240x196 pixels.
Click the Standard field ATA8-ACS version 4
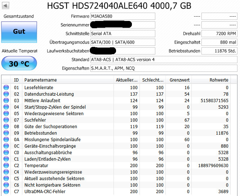click(164, 60)
